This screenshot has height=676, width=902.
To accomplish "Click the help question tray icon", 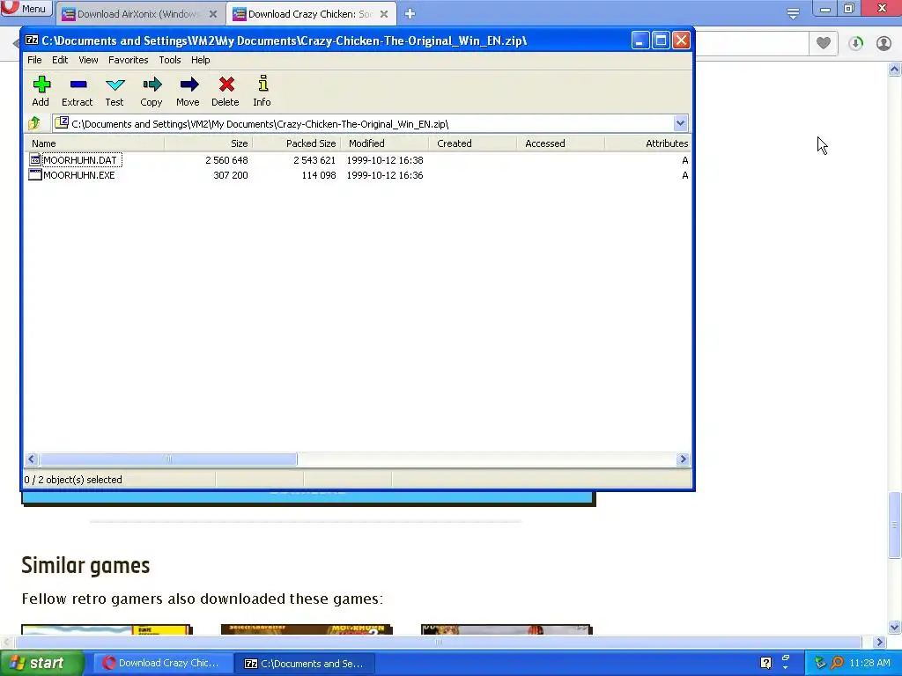I will pyautogui.click(x=765, y=663).
